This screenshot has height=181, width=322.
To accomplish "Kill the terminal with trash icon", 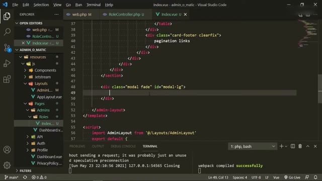I will pyautogui.click(x=300, y=146).
